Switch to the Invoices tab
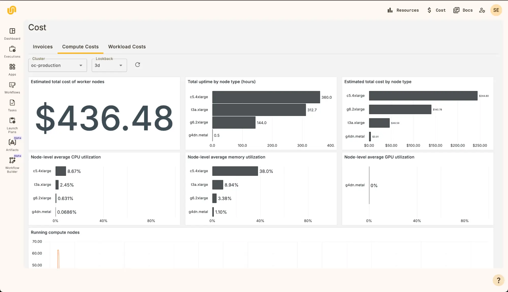This screenshot has height=292, width=508. [x=42, y=47]
